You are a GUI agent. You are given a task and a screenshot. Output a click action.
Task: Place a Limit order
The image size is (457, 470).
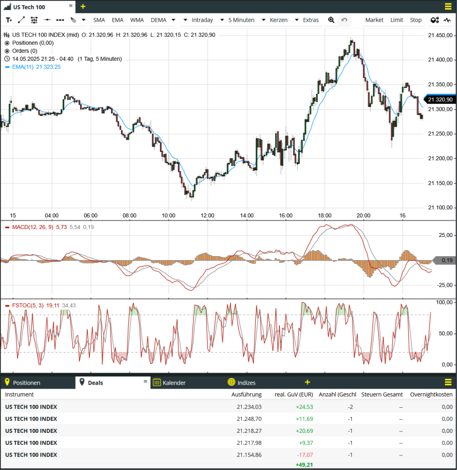point(396,20)
